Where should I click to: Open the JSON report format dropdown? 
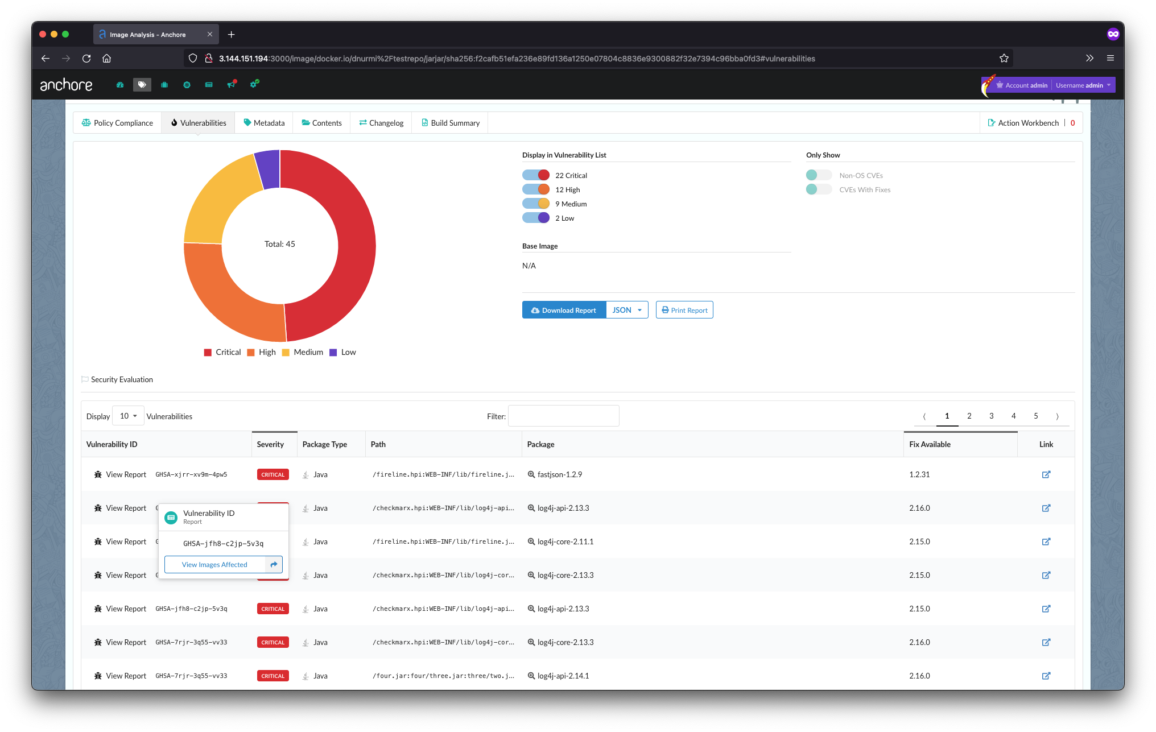[x=627, y=310]
